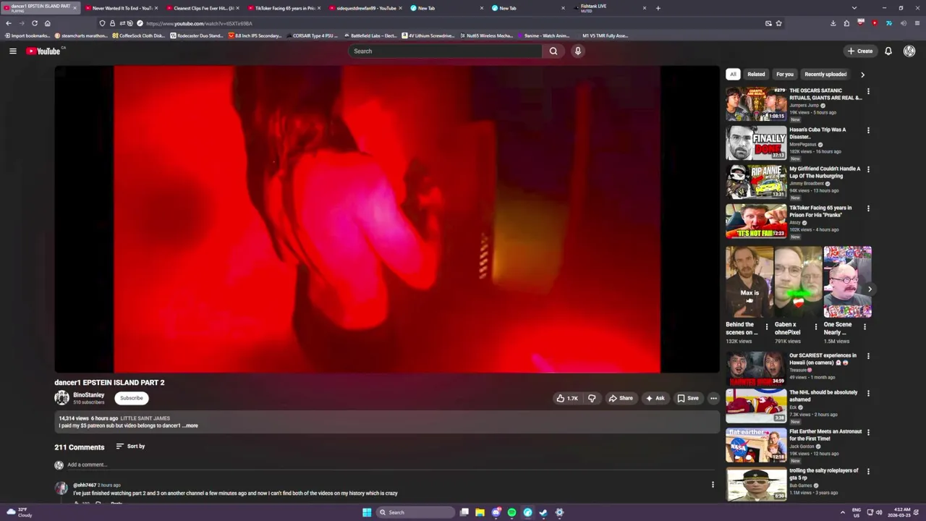Expand the description with ...more
The height and width of the screenshot is (521, 926).
(x=190, y=425)
